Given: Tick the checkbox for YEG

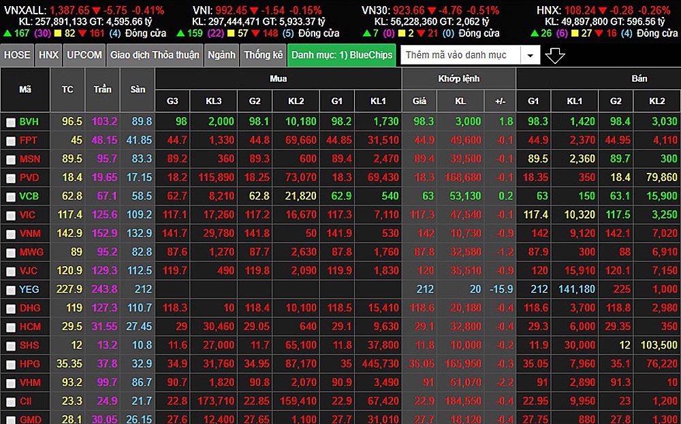Looking at the screenshot, I should [x=11, y=291].
